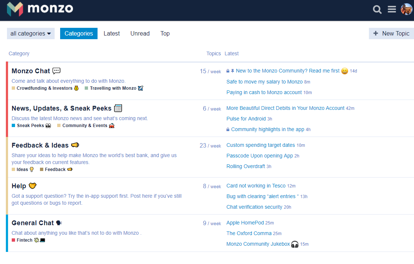Click the megaphone icon beside Feedback & Ideas heading

75,145
